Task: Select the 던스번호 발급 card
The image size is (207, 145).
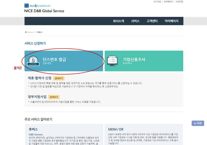Action: [64, 61]
